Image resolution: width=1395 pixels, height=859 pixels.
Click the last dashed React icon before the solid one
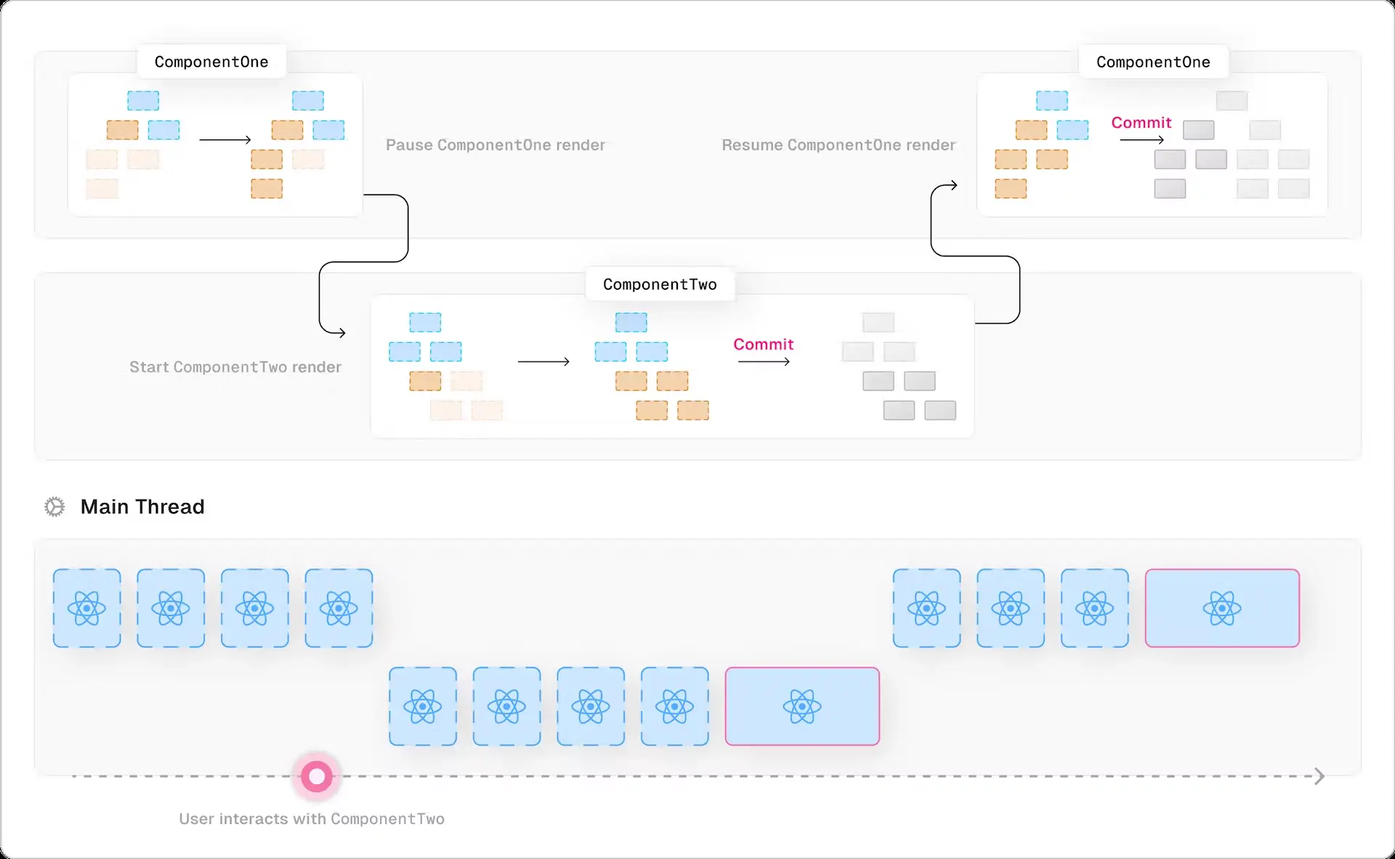(x=674, y=706)
